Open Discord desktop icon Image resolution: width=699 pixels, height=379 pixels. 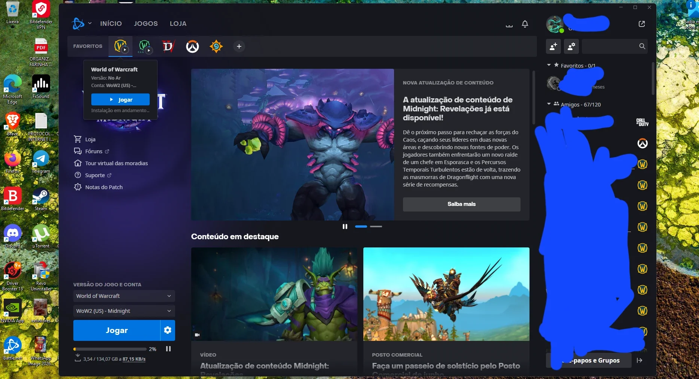coord(12,237)
